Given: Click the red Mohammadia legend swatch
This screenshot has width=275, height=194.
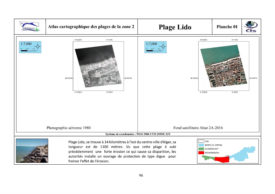Looking at the screenshot, I should coord(201,153).
